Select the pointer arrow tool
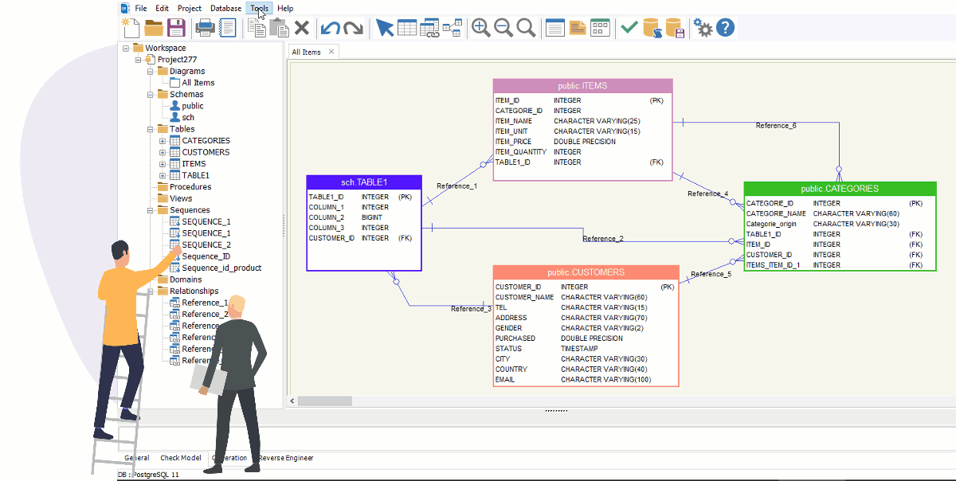 tap(385, 28)
